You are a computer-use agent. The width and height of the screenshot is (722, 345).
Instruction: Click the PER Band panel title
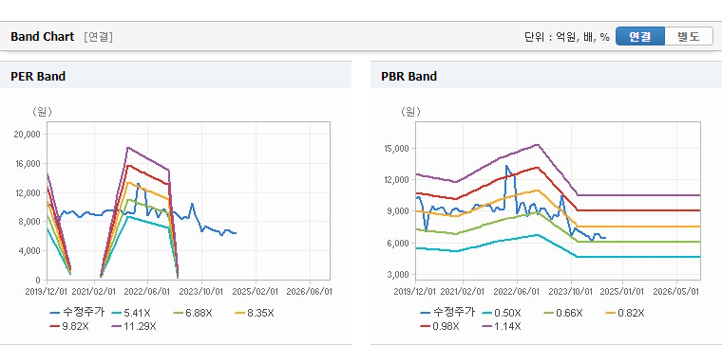click(x=38, y=76)
